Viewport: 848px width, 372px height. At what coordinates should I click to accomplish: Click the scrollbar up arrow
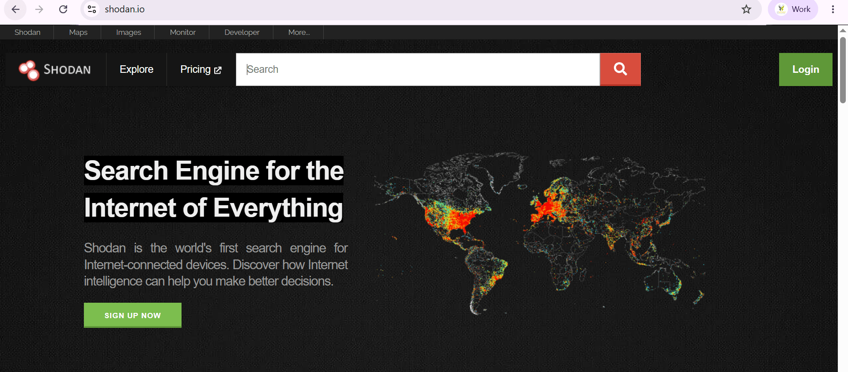click(x=843, y=30)
